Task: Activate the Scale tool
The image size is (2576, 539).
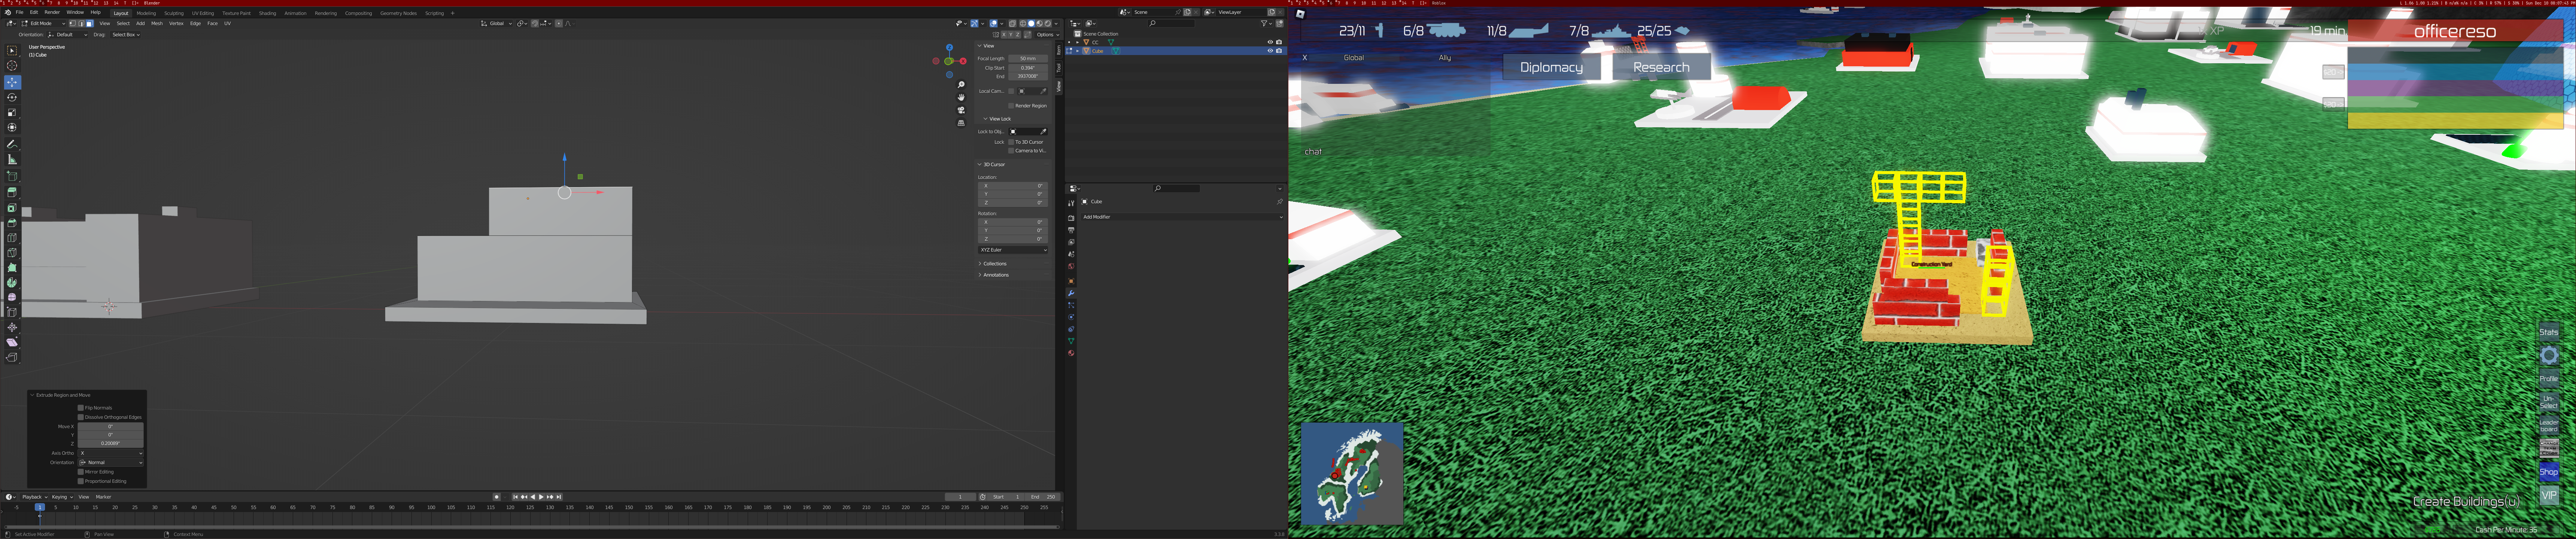Action: click(12, 112)
